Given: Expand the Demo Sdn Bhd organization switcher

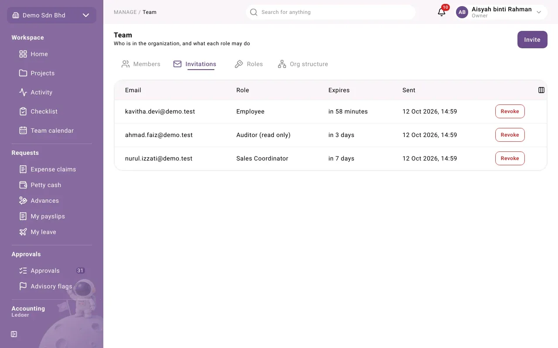Looking at the screenshot, I should pyautogui.click(x=51, y=15).
